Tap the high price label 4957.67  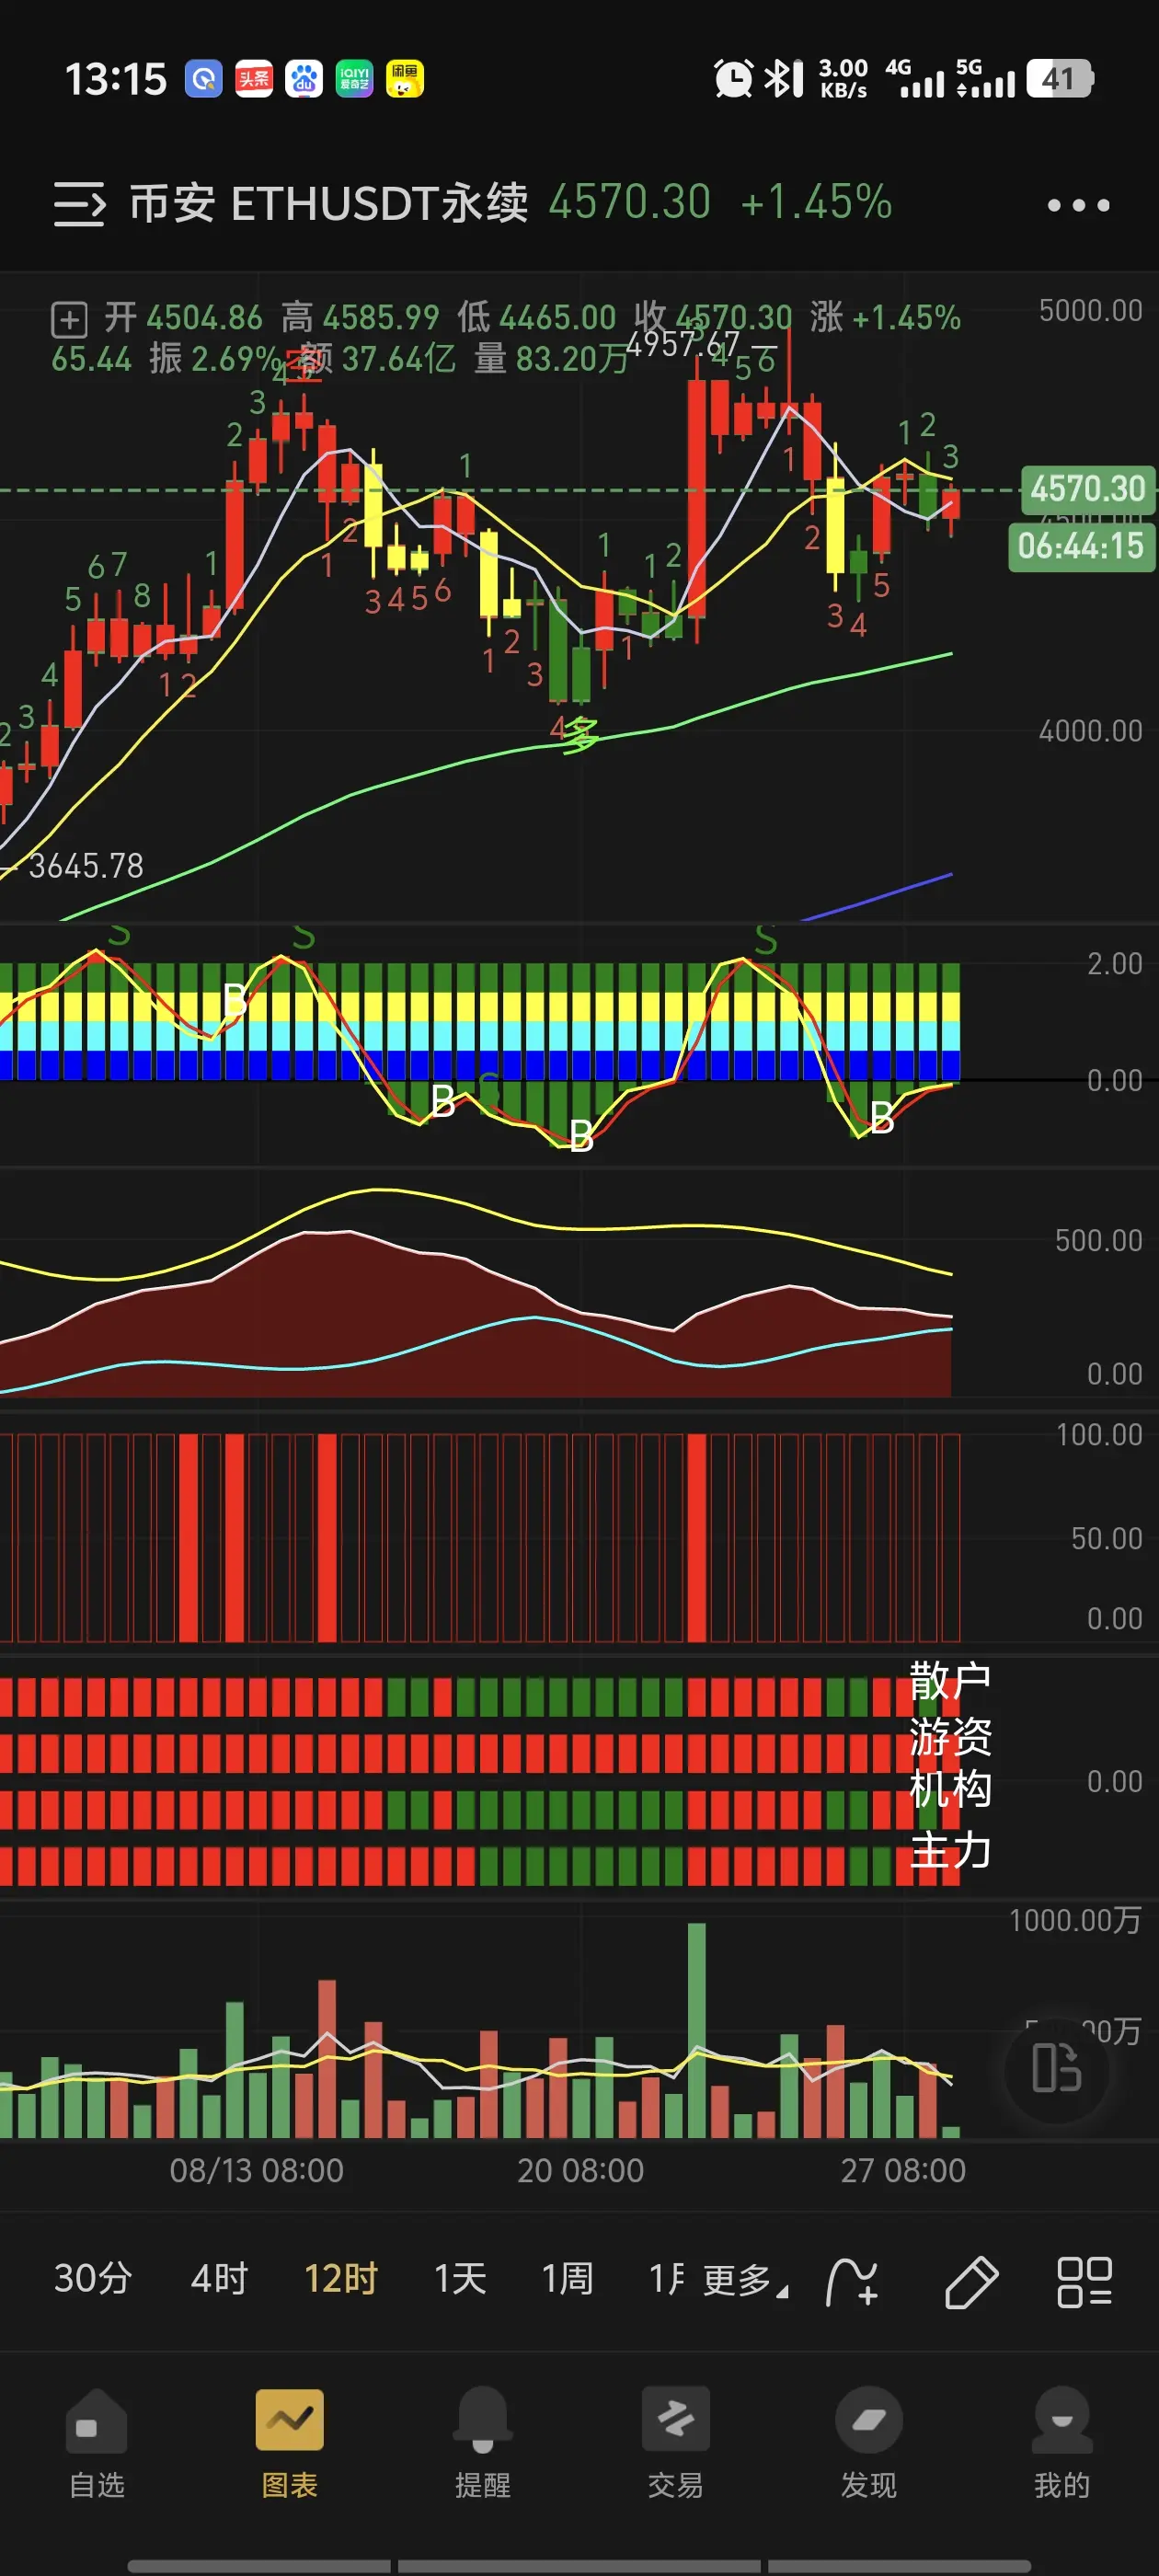(683, 344)
